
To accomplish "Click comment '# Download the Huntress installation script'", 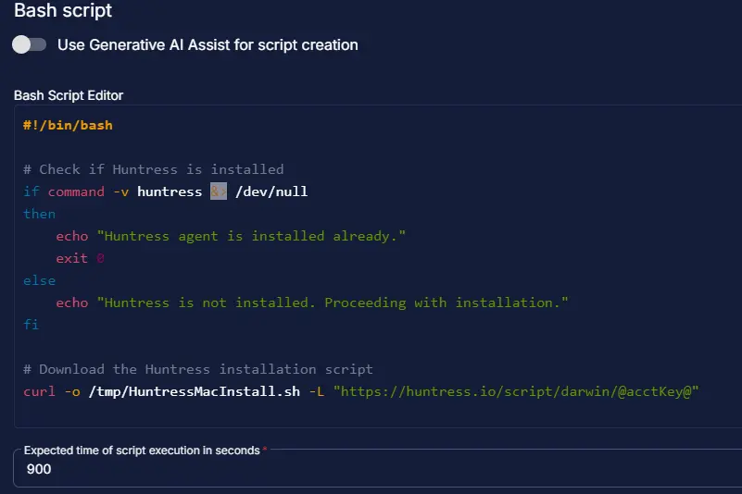I will tap(198, 369).
